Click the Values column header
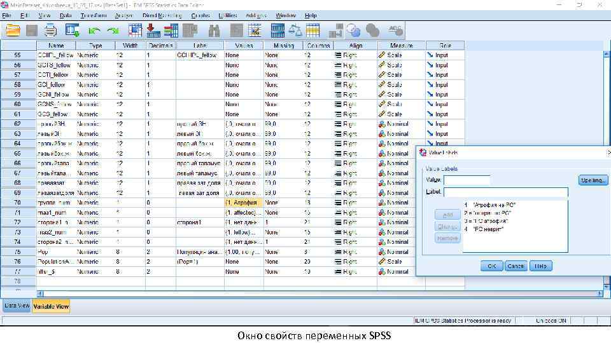Image resolution: width=611 pixels, height=343 pixels. [244, 46]
